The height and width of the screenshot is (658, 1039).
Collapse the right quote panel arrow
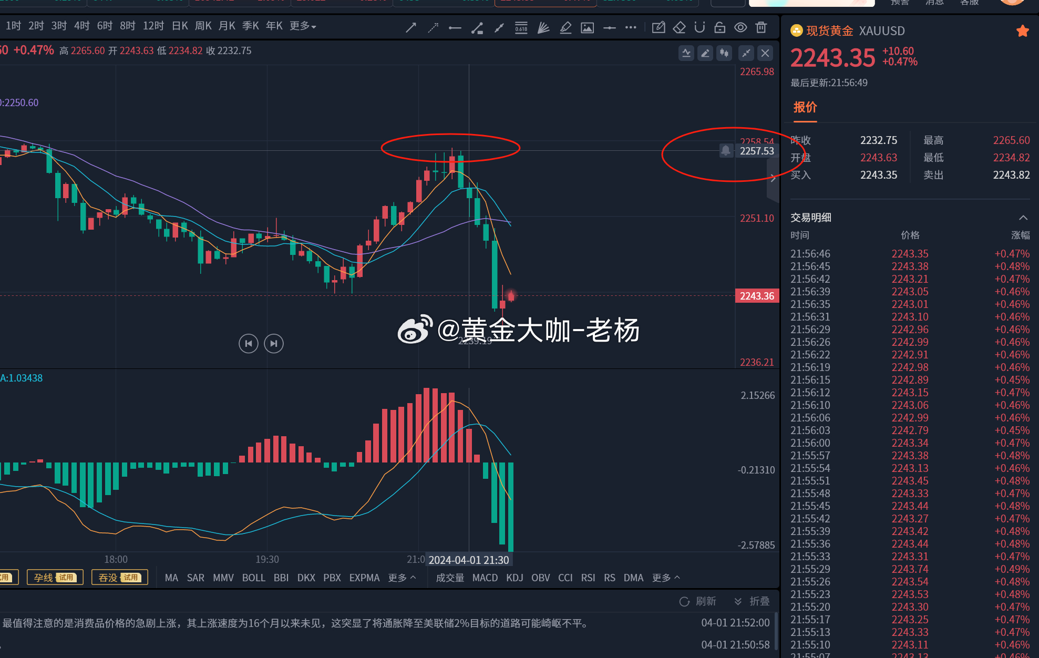pos(773,178)
